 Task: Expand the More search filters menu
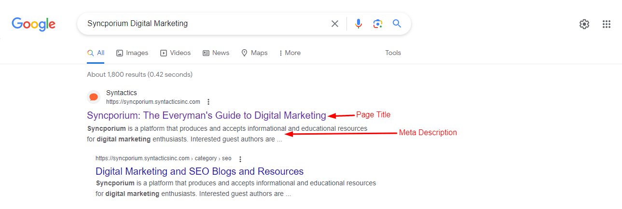pos(290,53)
